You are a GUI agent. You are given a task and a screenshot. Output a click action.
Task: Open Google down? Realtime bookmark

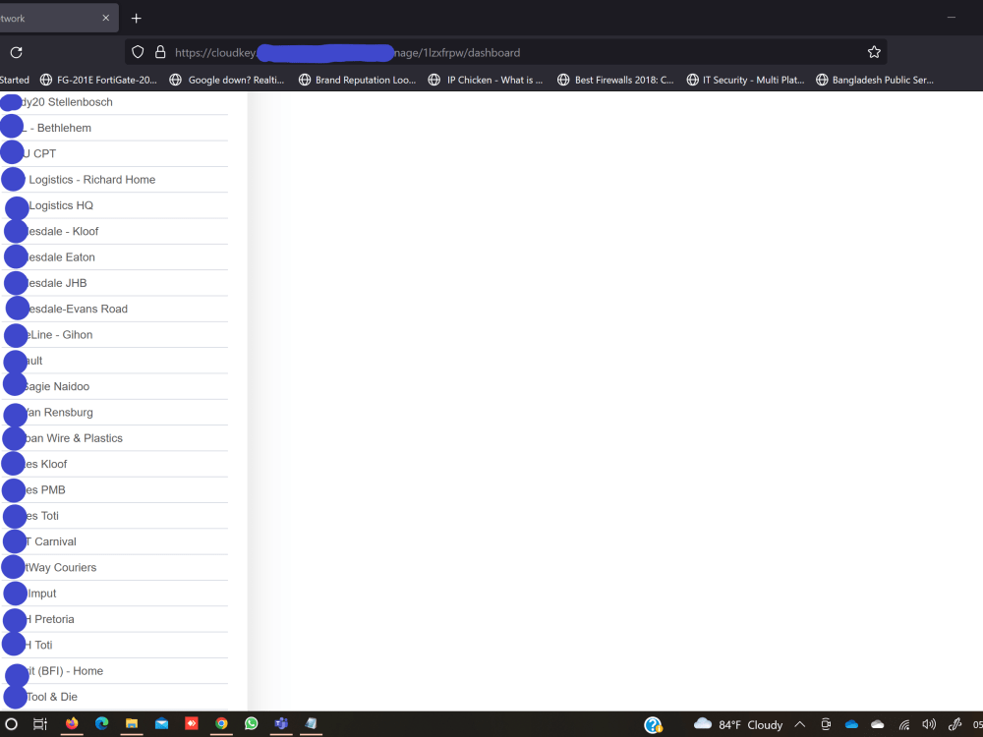227,80
